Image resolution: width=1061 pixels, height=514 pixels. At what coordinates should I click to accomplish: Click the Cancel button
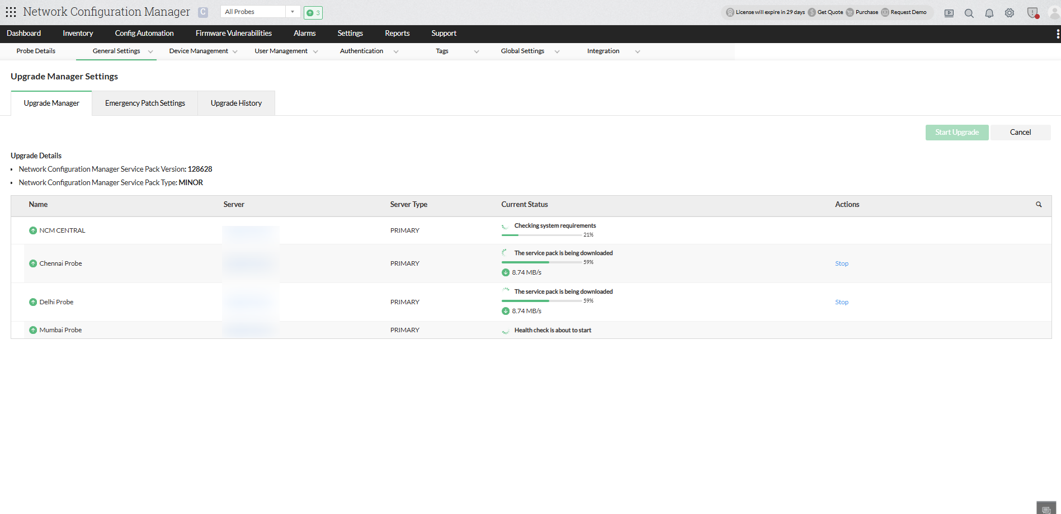(x=1020, y=133)
